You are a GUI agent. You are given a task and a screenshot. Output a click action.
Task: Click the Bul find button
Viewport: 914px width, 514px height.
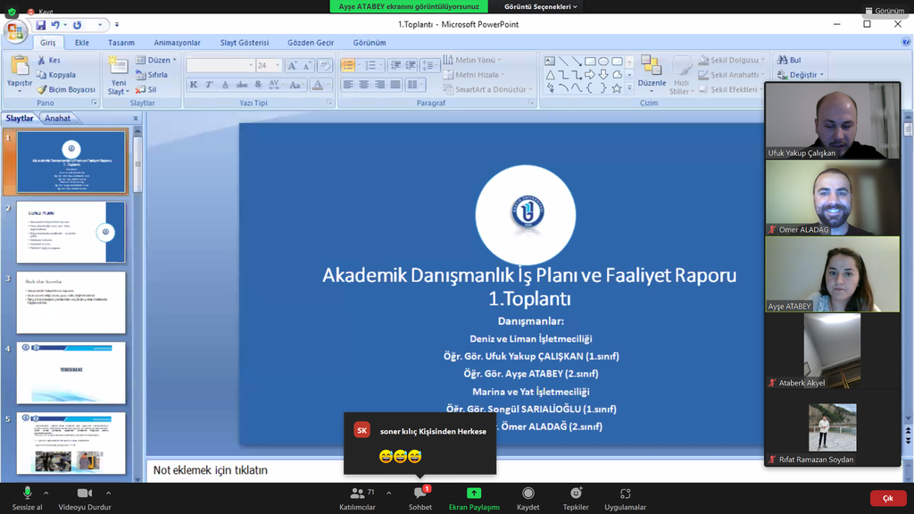789,60
